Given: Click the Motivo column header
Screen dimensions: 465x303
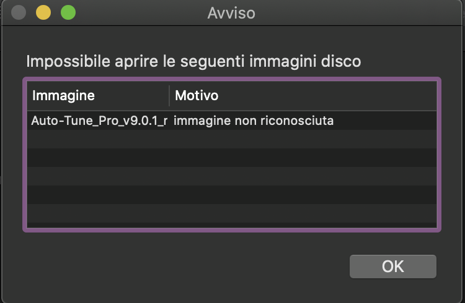Looking at the screenshot, I should [x=197, y=96].
